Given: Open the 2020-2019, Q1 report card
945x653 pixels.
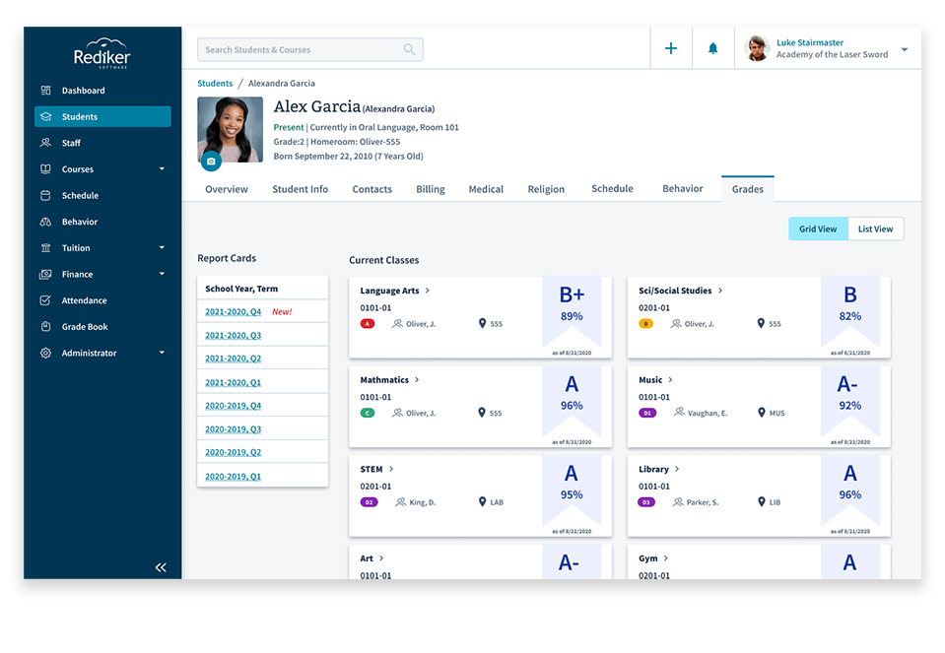Looking at the screenshot, I should coord(233,477).
